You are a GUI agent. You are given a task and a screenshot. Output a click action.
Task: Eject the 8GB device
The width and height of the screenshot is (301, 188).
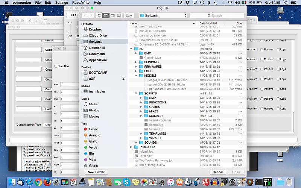click(x=123, y=79)
